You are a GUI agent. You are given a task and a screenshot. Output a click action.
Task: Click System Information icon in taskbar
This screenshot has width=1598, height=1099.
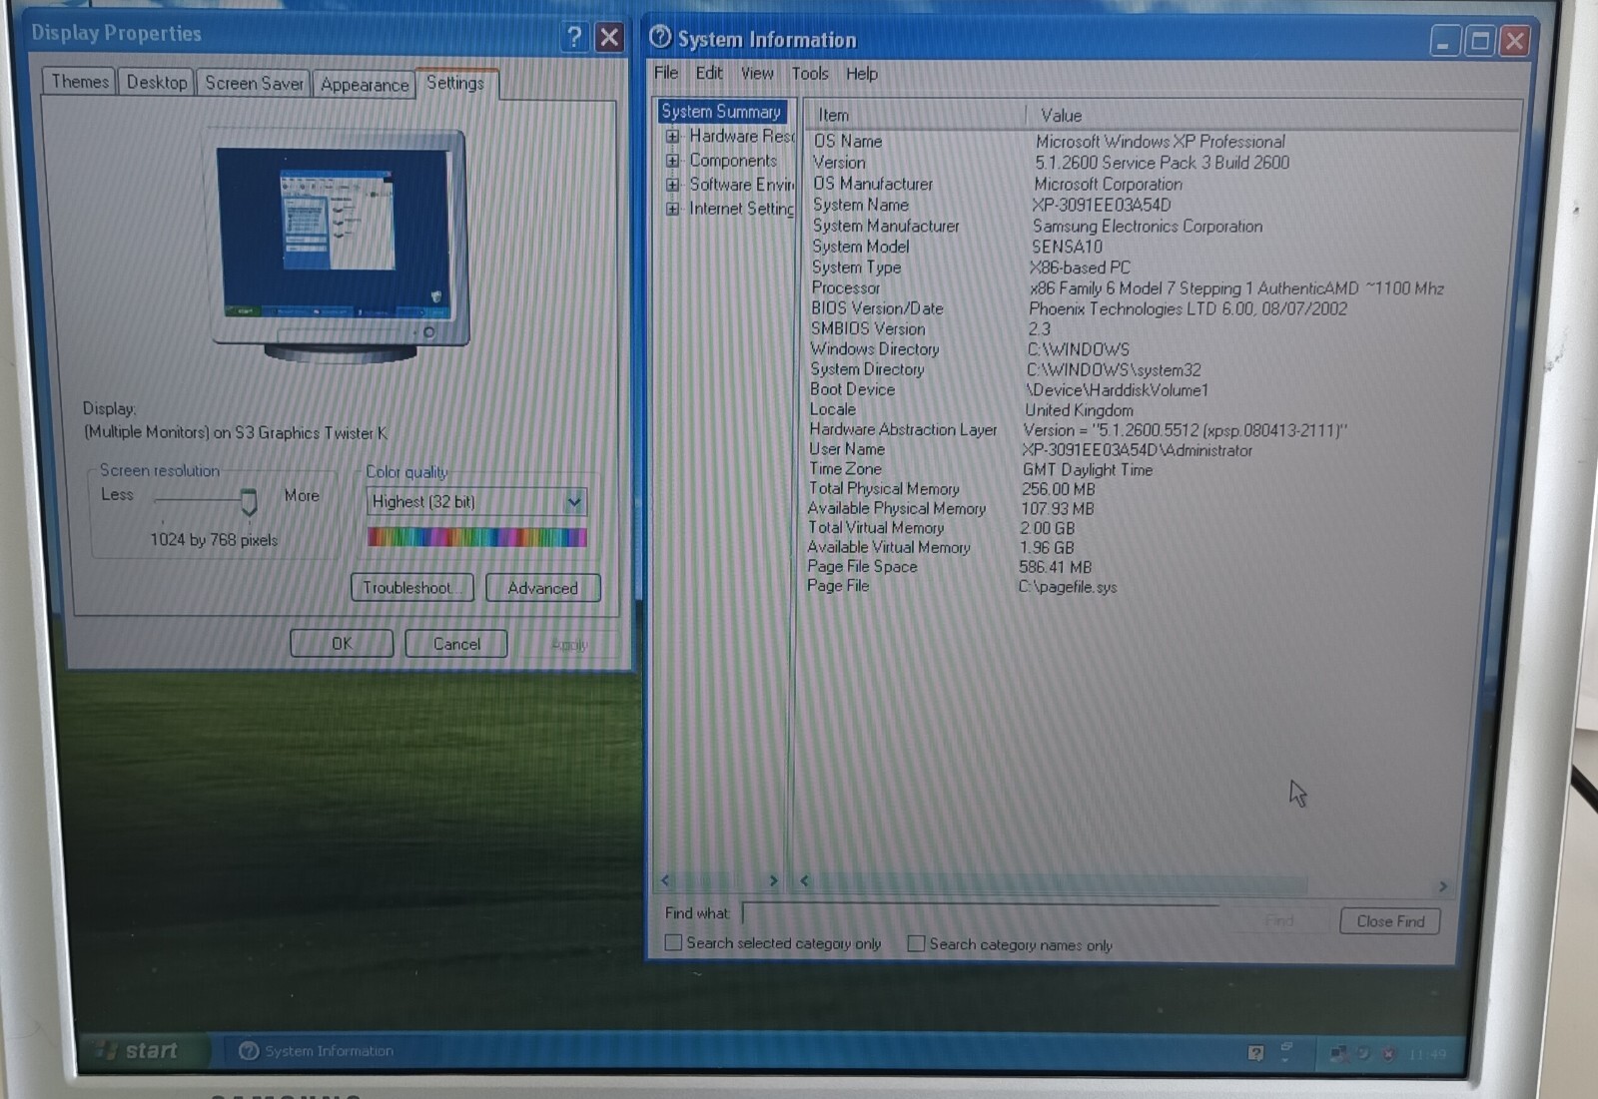tap(249, 1051)
